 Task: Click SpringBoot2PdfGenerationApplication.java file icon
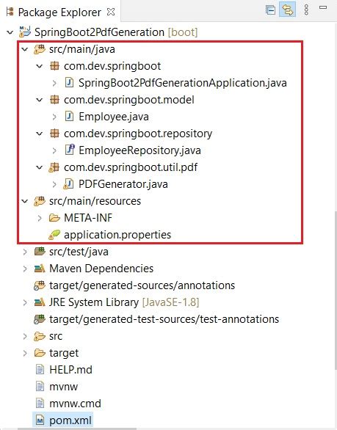(69, 82)
